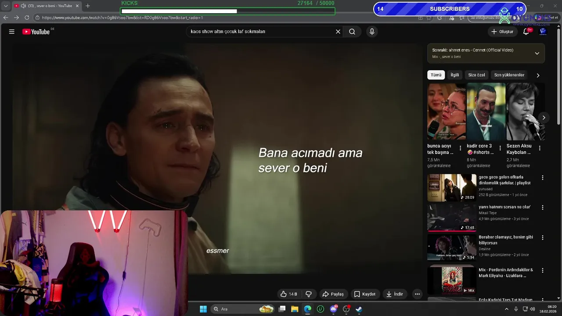Click the search magnifier button
The image size is (562, 316).
click(352, 32)
